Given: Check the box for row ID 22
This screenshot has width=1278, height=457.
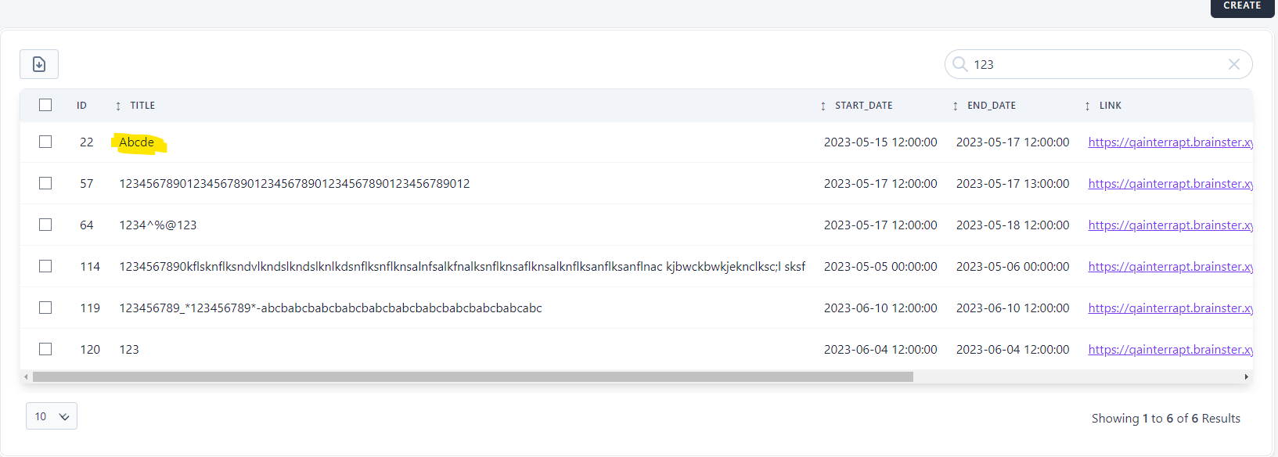Looking at the screenshot, I should (45, 142).
